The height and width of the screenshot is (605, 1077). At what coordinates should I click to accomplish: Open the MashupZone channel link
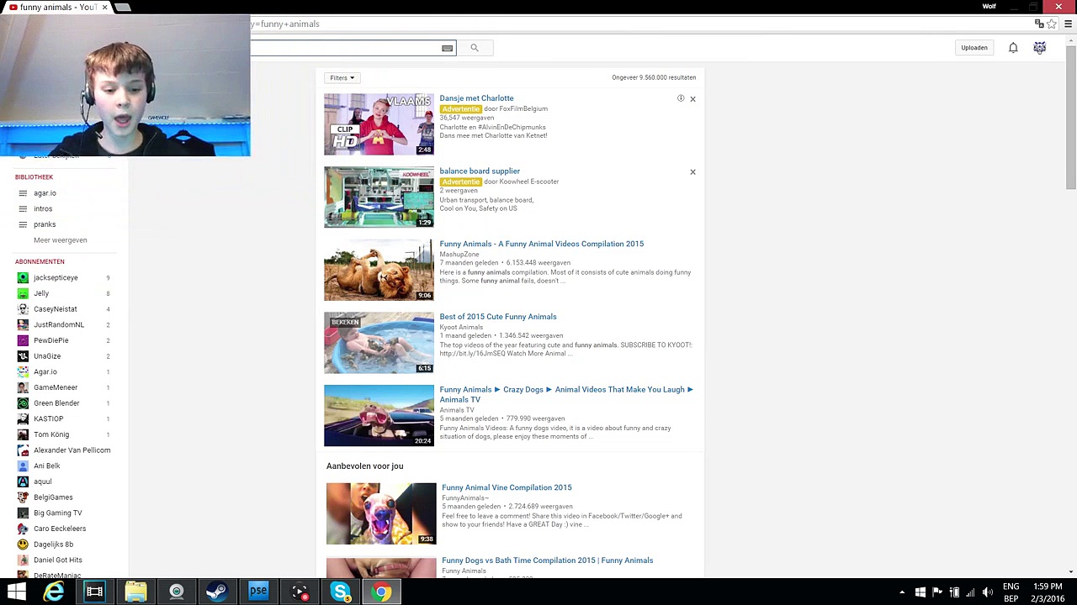click(x=459, y=255)
